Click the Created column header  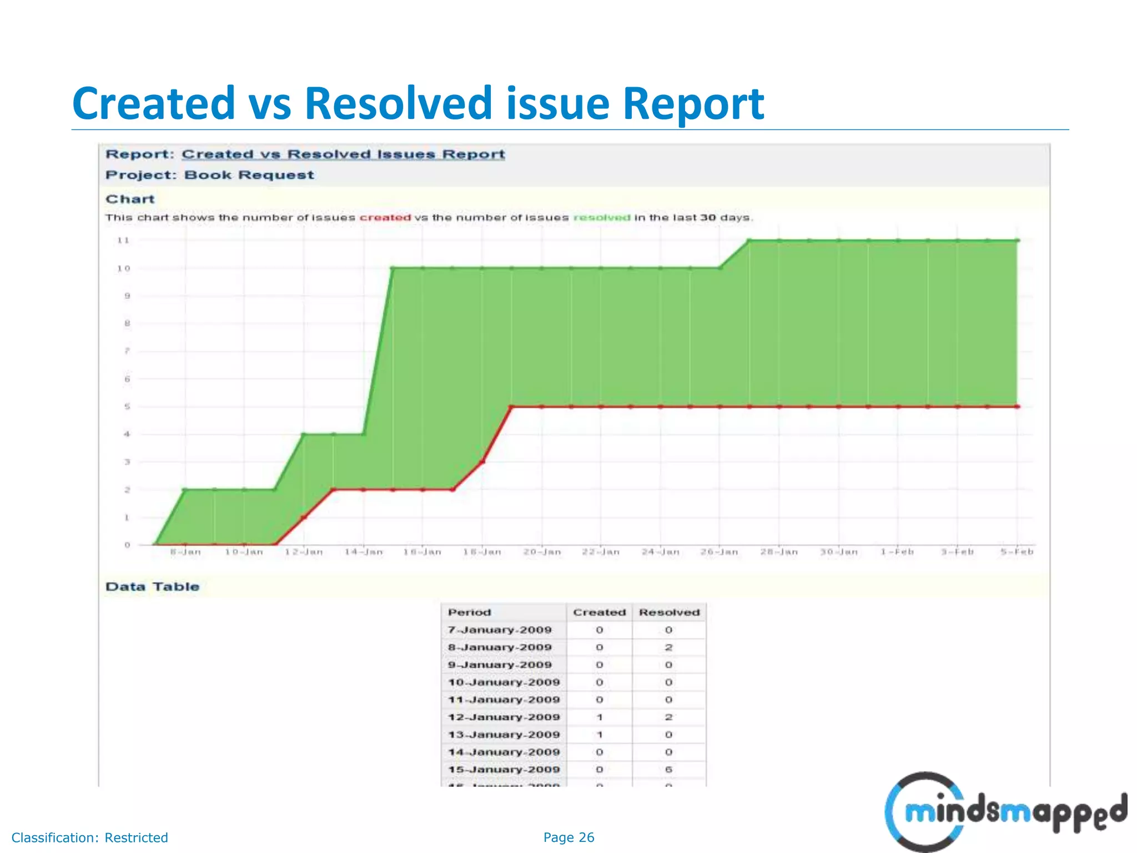599,613
